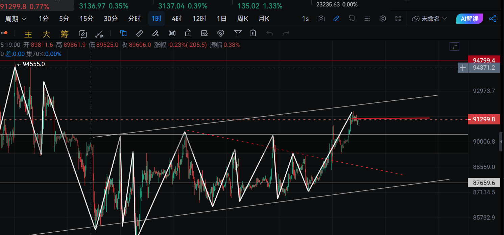
Task: Toggle the 筹 chip distribution indicator
Action: [65, 33]
